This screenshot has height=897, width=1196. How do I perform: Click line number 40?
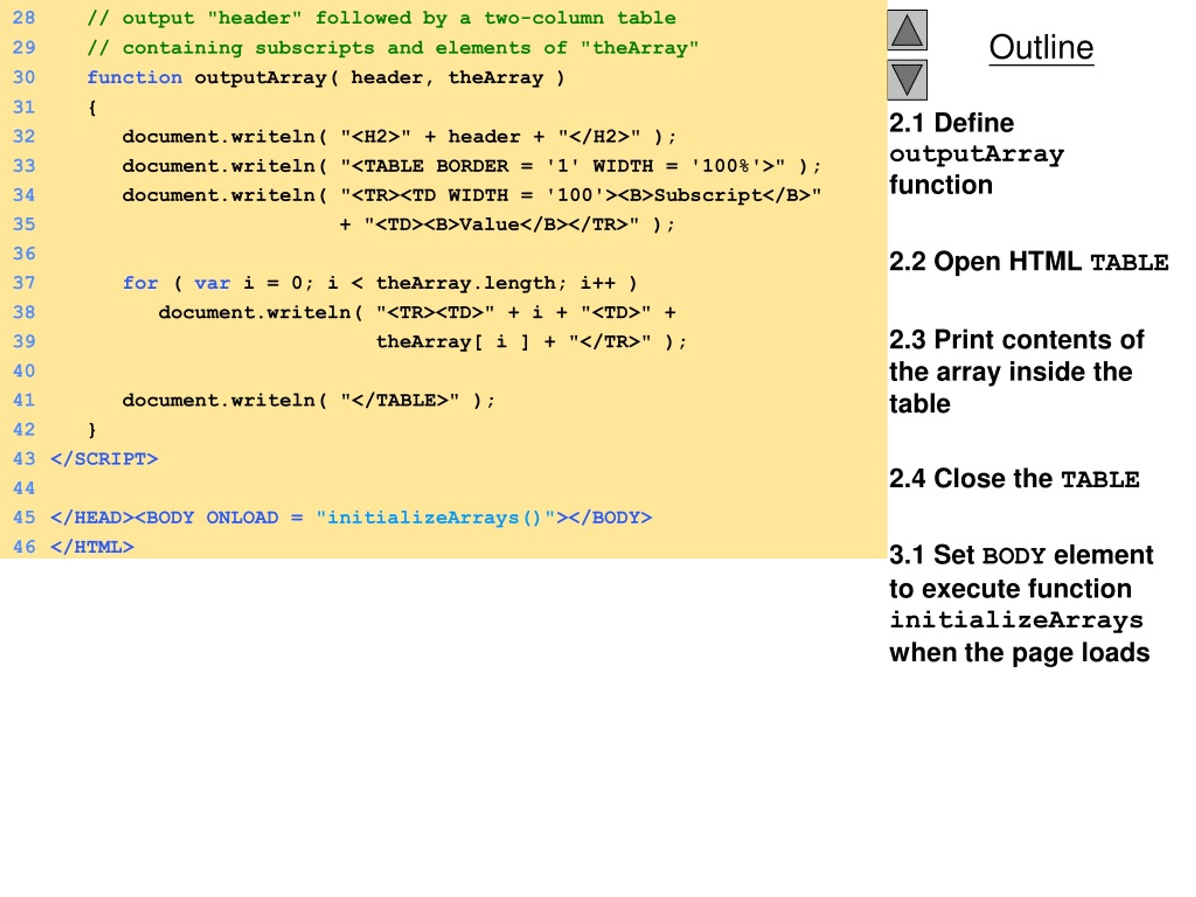(x=24, y=370)
